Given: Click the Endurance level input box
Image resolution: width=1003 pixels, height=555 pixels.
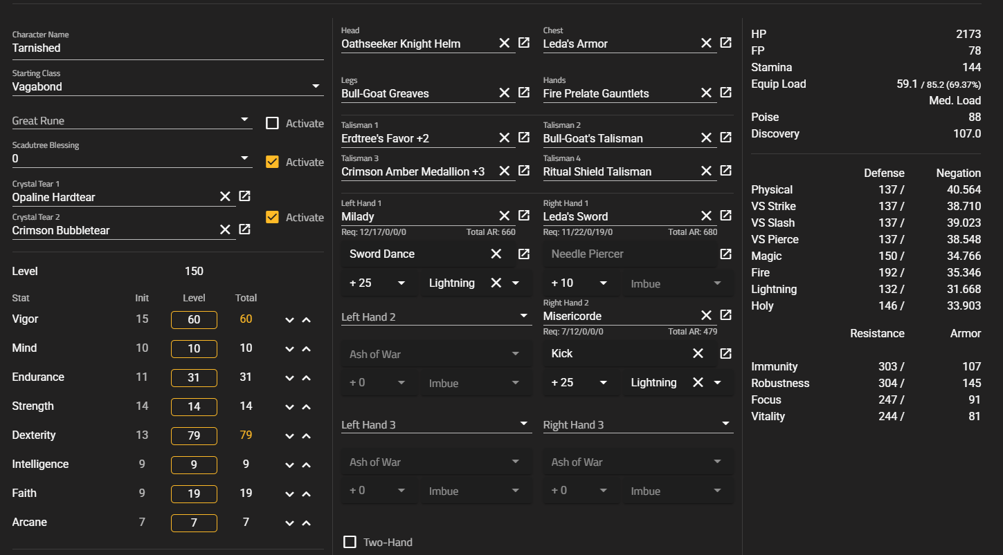Looking at the screenshot, I should [194, 377].
